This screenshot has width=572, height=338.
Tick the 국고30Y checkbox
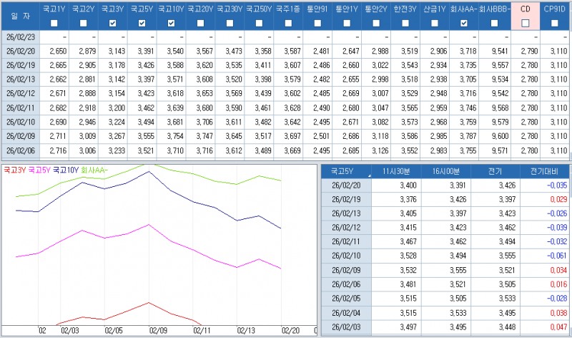click(x=230, y=24)
